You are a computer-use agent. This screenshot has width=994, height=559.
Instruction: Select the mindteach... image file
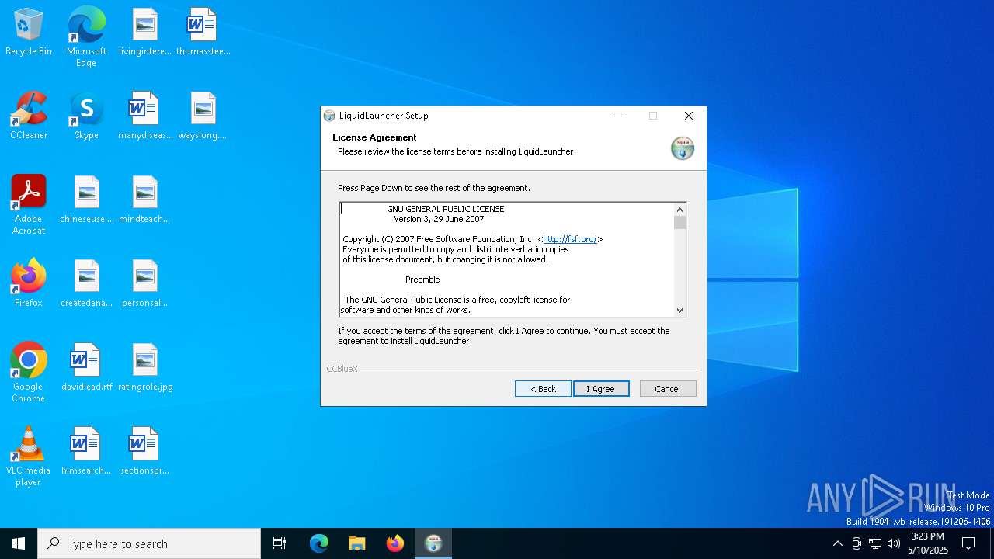(144, 200)
